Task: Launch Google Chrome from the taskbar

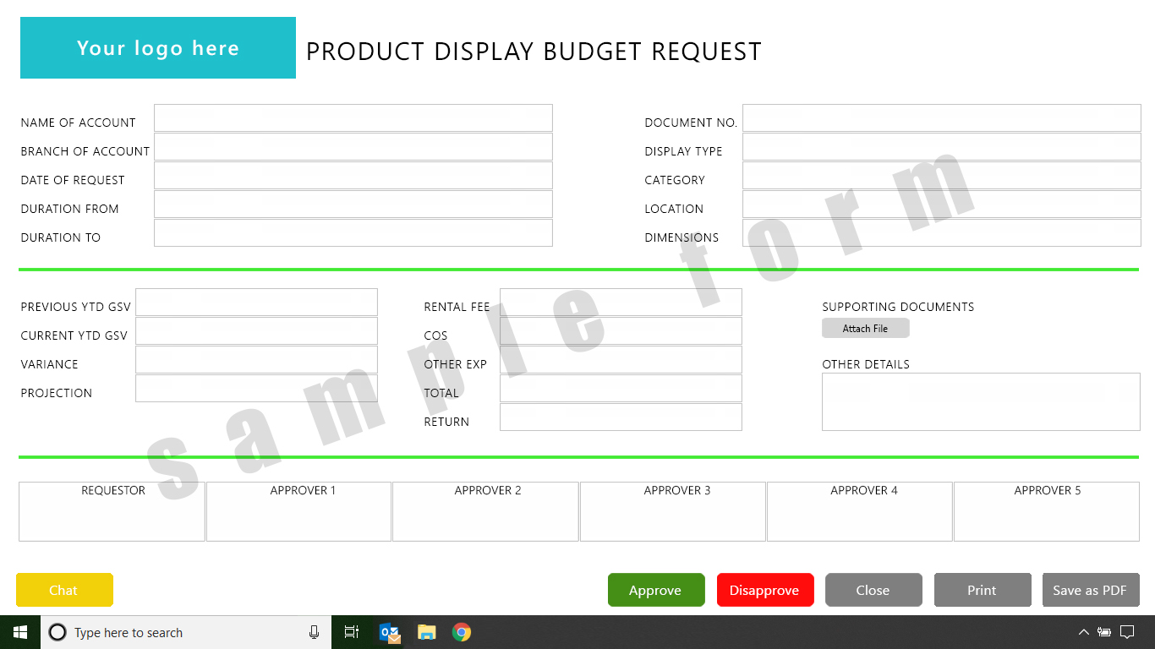Action: (462, 632)
